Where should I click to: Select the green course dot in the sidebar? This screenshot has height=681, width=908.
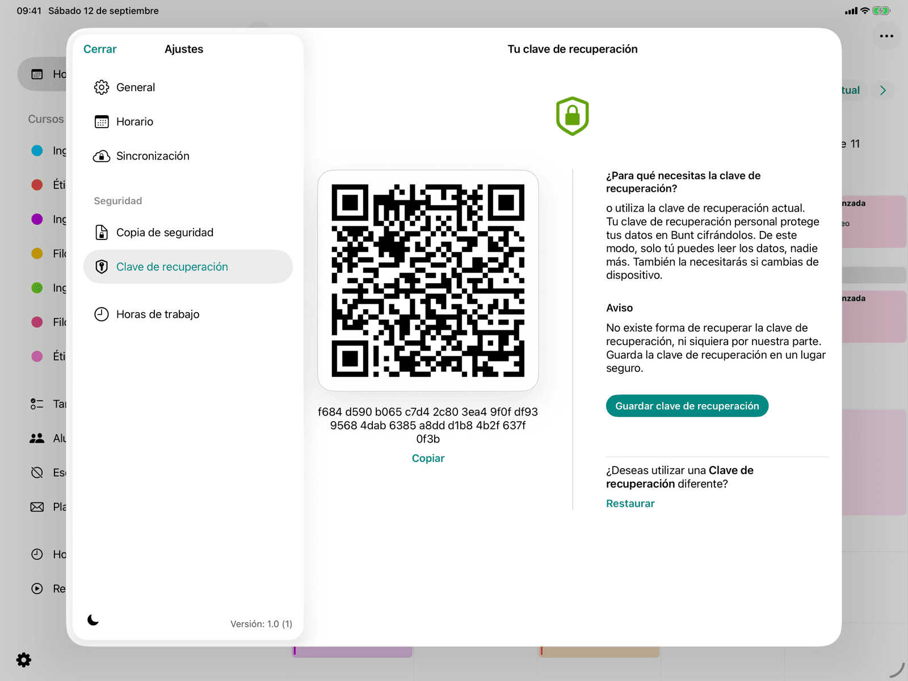coord(37,288)
